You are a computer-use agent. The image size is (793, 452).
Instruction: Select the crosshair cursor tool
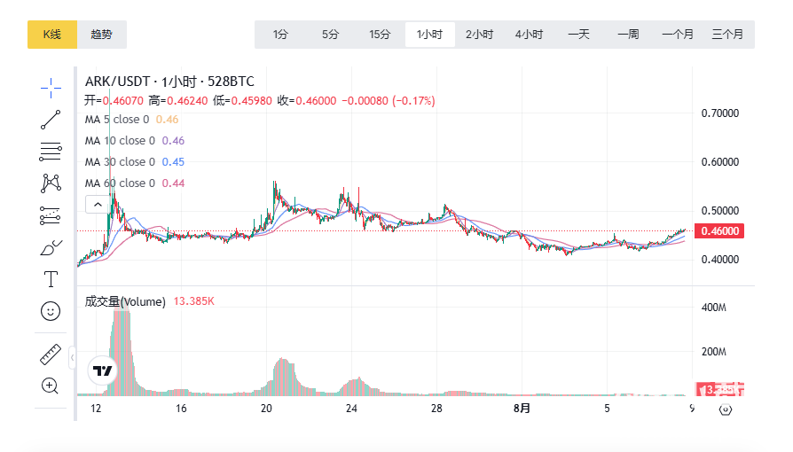pos(51,86)
